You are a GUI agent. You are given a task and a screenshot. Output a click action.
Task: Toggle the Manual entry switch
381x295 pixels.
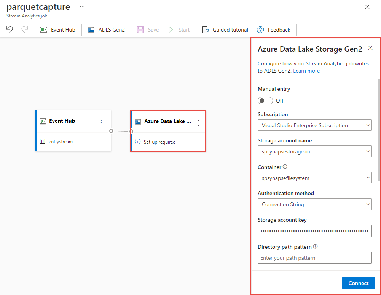click(x=265, y=101)
